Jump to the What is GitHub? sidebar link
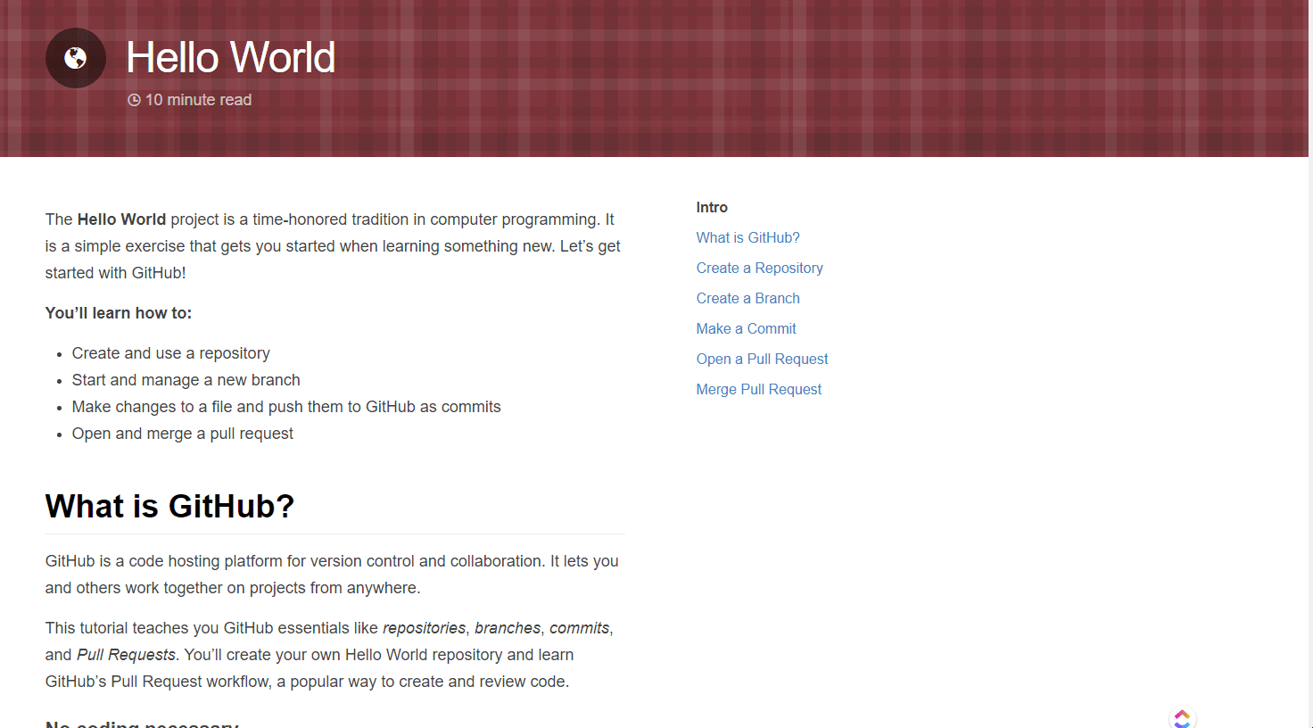1313x728 pixels. (x=747, y=237)
